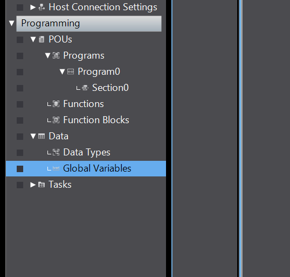290x277 pixels.
Task: Expand the Tasks tree node arrow
Action: 33,184
